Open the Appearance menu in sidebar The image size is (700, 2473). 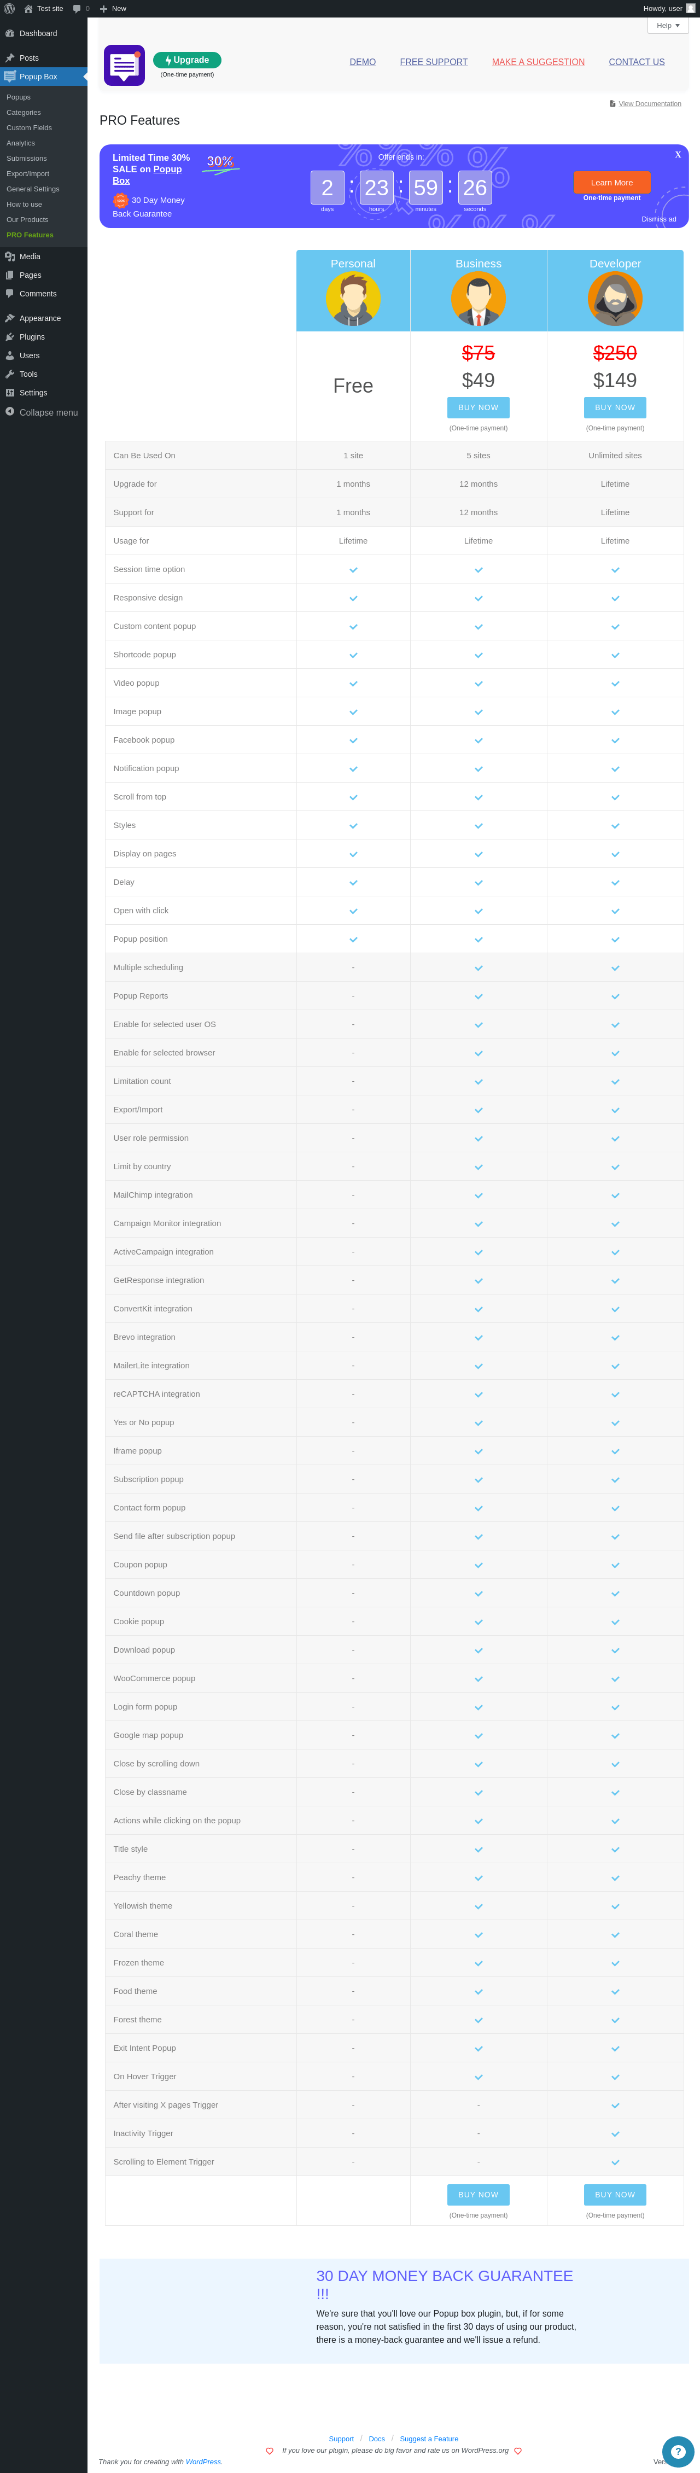[39, 319]
